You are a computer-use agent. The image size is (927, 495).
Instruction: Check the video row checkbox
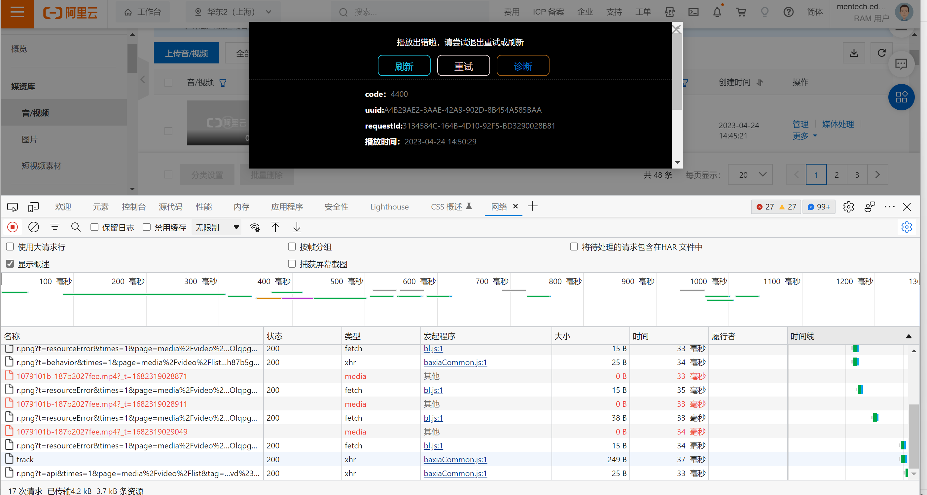click(x=168, y=131)
